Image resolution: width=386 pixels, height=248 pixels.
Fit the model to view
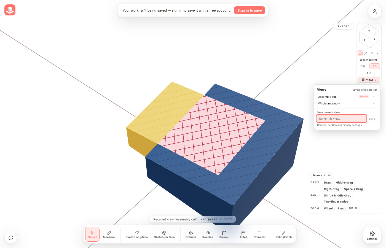tap(369, 73)
